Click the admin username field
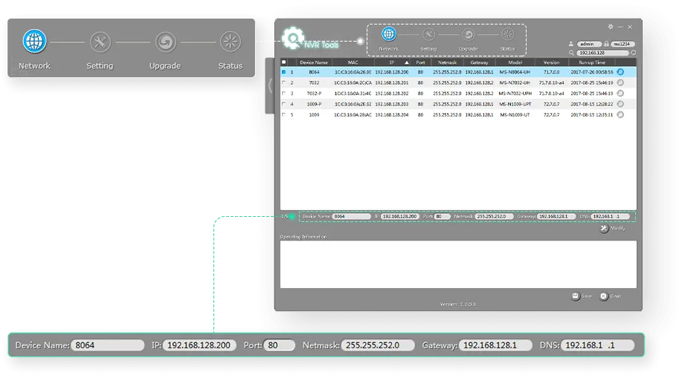Image resolution: width=682 pixels, height=375 pixels. click(x=589, y=44)
